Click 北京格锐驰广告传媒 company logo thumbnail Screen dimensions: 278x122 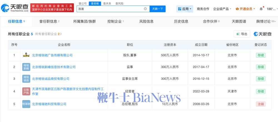tap(26, 55)
